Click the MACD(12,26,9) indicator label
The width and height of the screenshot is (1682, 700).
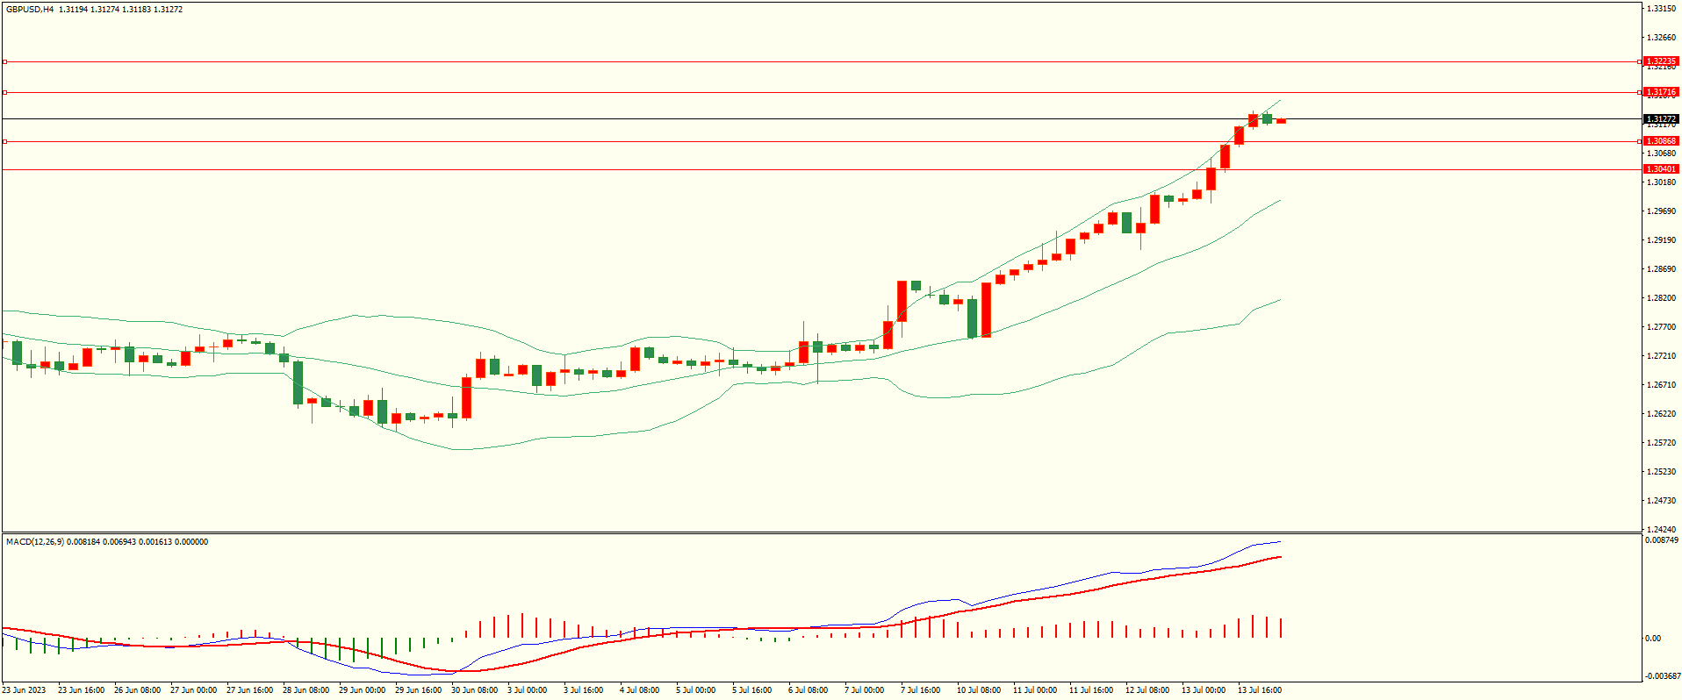pyautogui.click(x=35, y=542)
